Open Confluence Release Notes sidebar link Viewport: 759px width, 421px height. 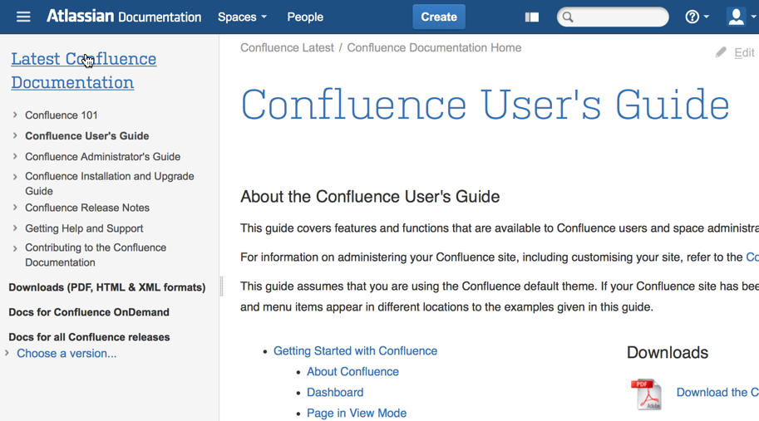point(87,208)
